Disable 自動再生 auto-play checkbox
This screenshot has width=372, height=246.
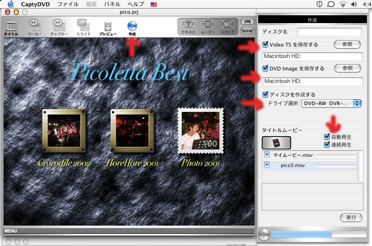tap(327, 137)
